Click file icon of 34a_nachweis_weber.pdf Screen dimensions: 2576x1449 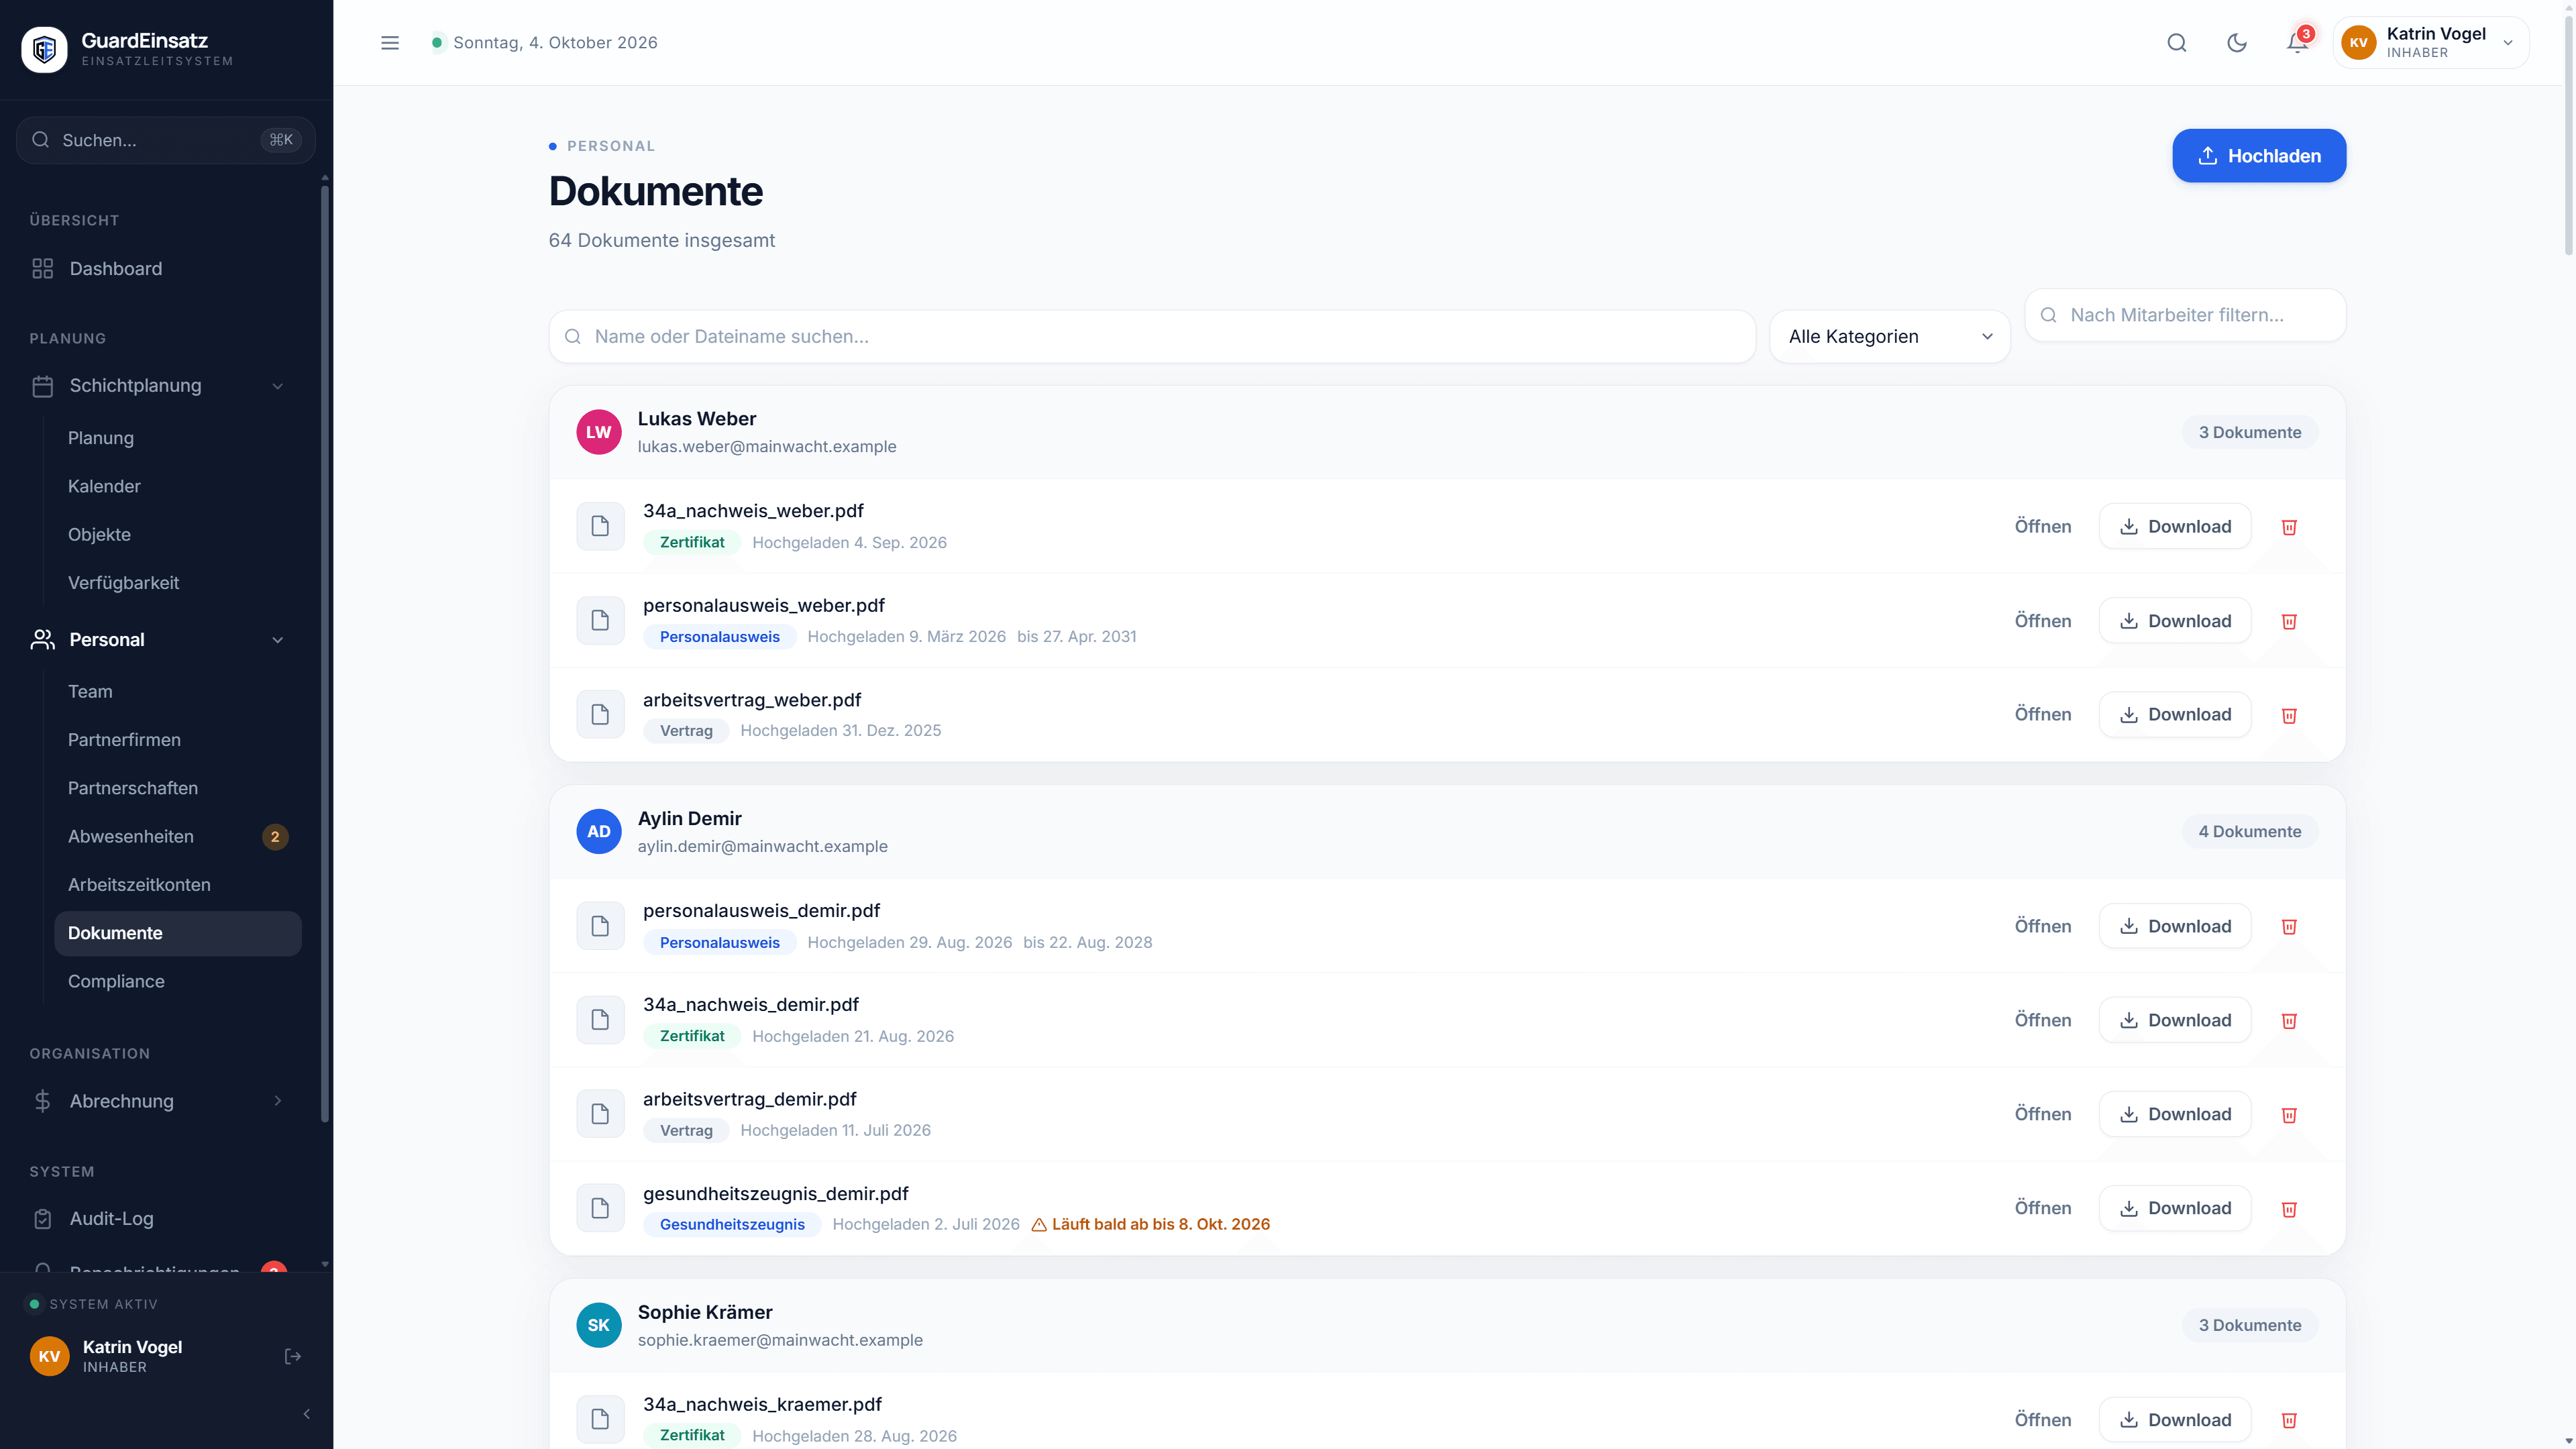pos(600,526)
